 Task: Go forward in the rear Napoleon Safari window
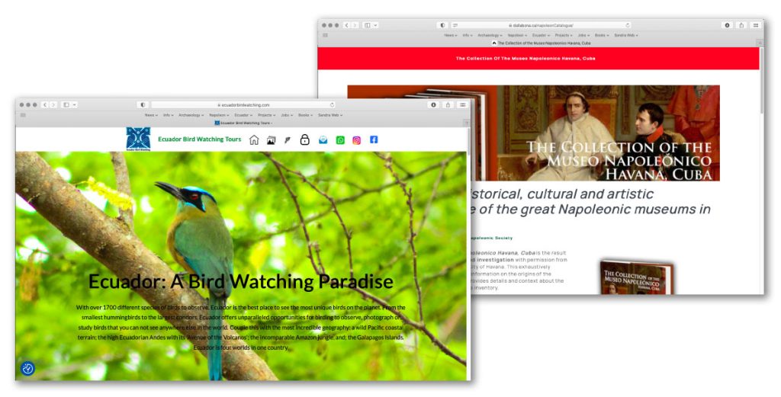355,25
